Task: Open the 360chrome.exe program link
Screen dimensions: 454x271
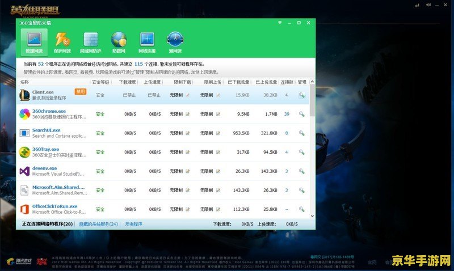Action: coord(49,111)
